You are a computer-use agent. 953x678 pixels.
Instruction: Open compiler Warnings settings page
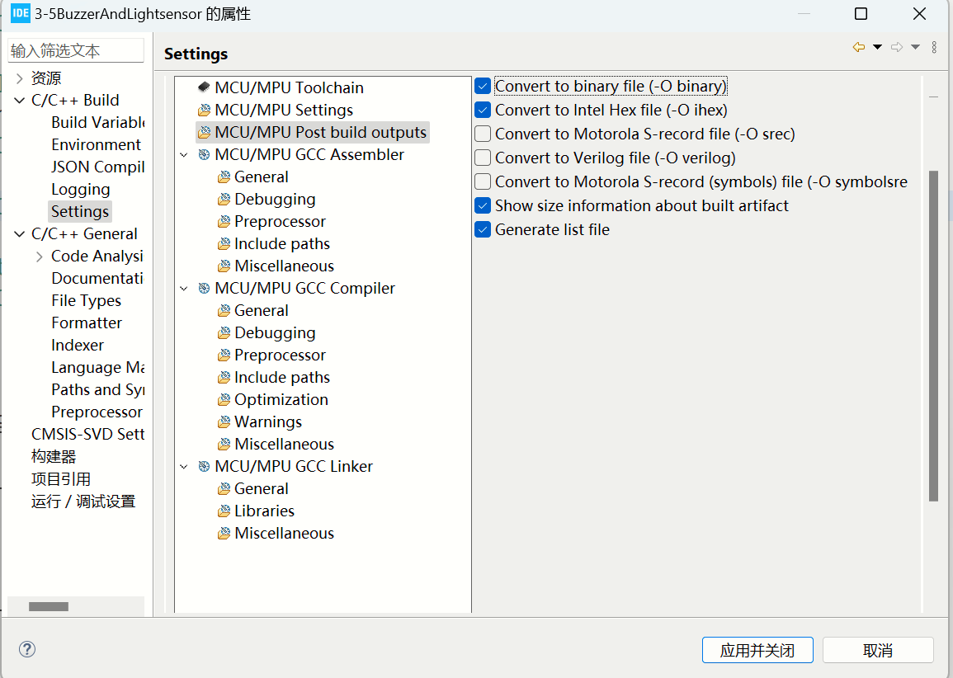pyautogui.click(x=267, y=422)
